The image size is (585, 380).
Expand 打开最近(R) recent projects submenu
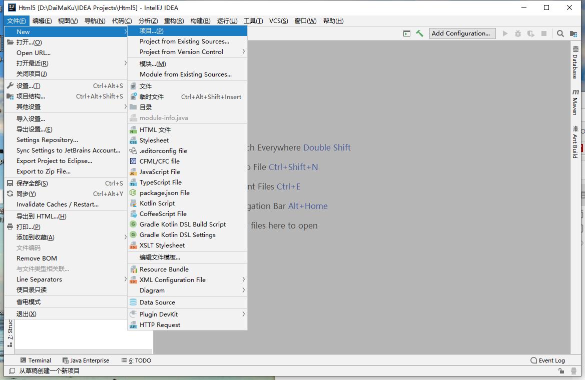[66, 63]
